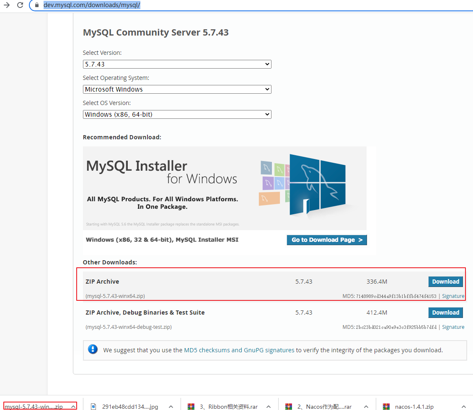
Task: Click the Nacos rar archive icon
Action: [x=289, y=407]
